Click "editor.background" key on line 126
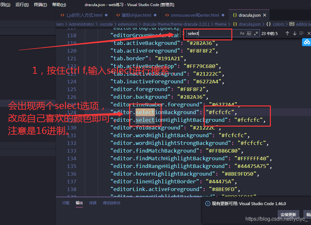 click(x=140, y=97)
